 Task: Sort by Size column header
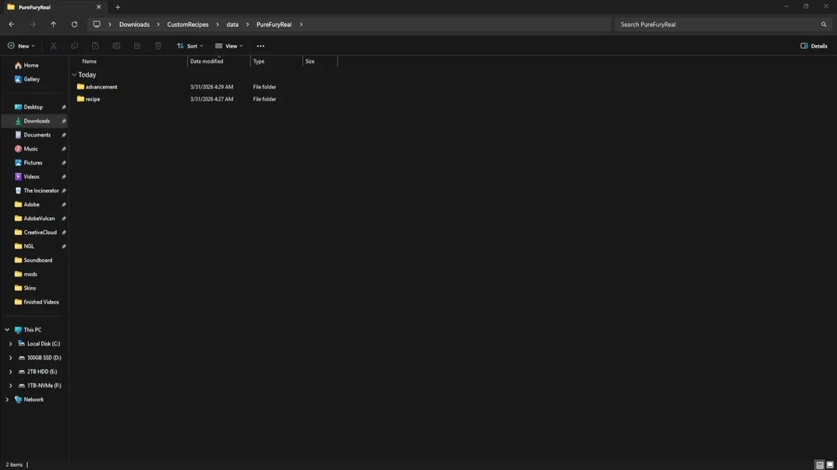tap(310, 61)
